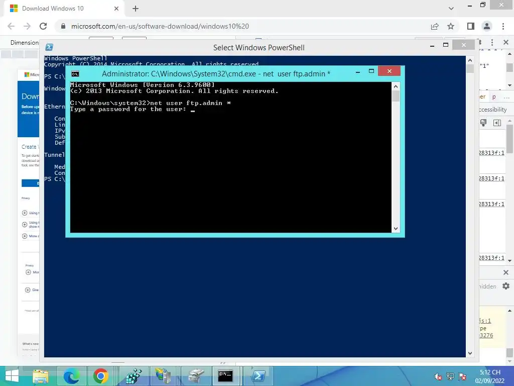Click the muted volume tray icon
This screenshot has width=514, height=386.
[x=438, y=376]
